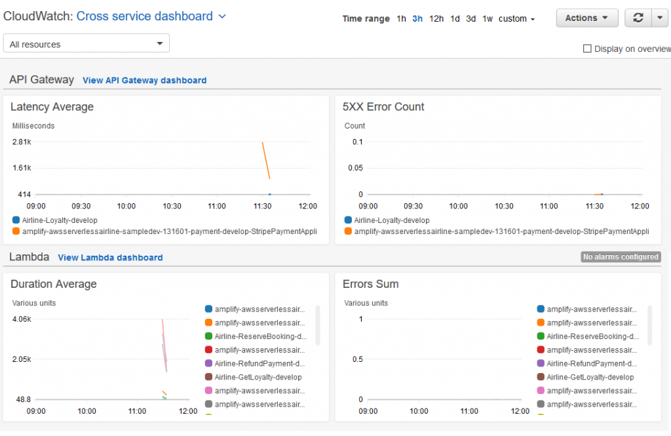Screen dimensions: 671x436
Task: Open the View API Gateway dashboard link
Action: click(x=144, y=80)
